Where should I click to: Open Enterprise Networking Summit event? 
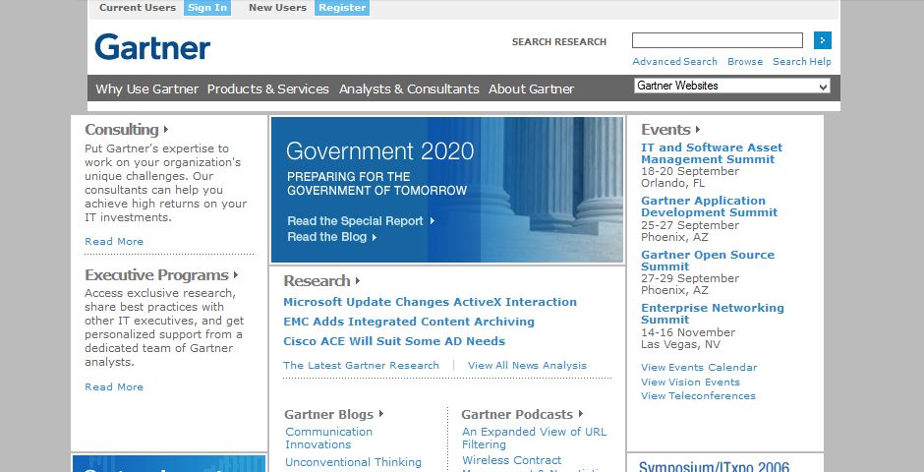pyautogui.click(x=713, y=314)
